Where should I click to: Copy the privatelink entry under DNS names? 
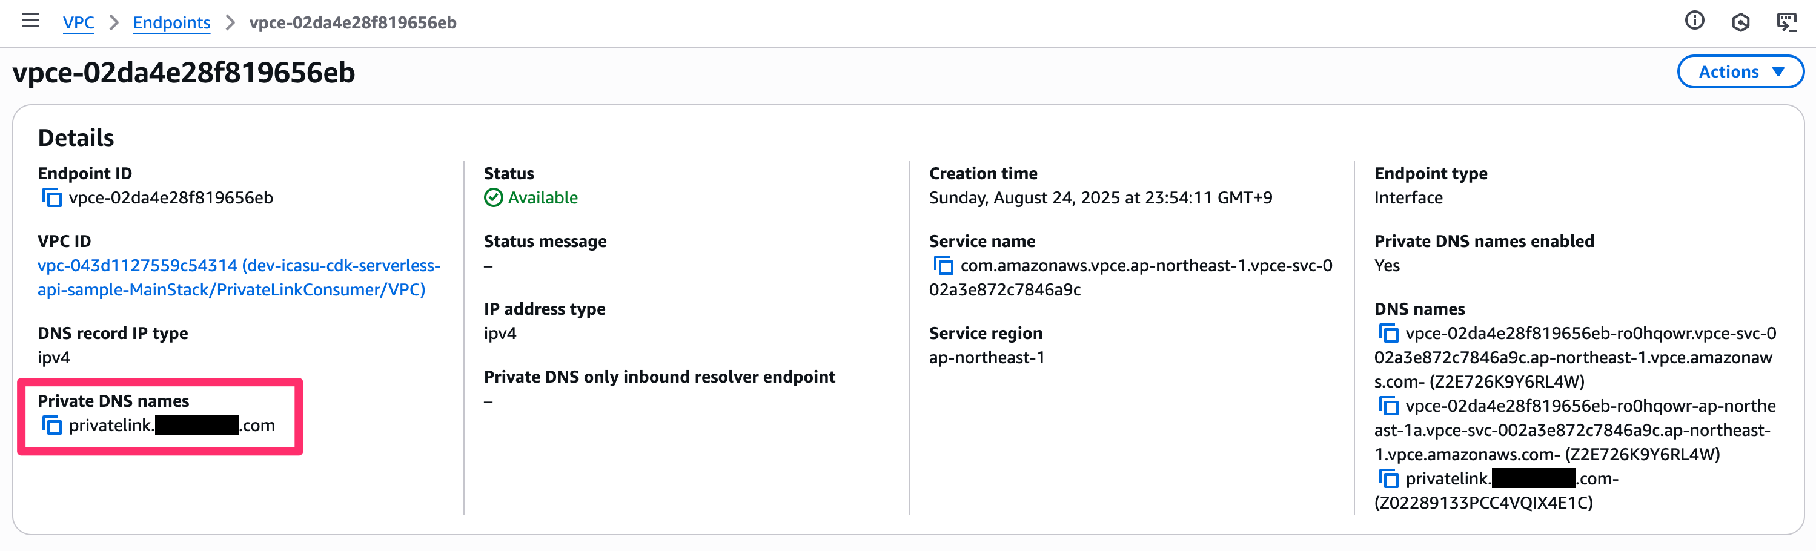pyautogui.click(x=1389, y=479)
